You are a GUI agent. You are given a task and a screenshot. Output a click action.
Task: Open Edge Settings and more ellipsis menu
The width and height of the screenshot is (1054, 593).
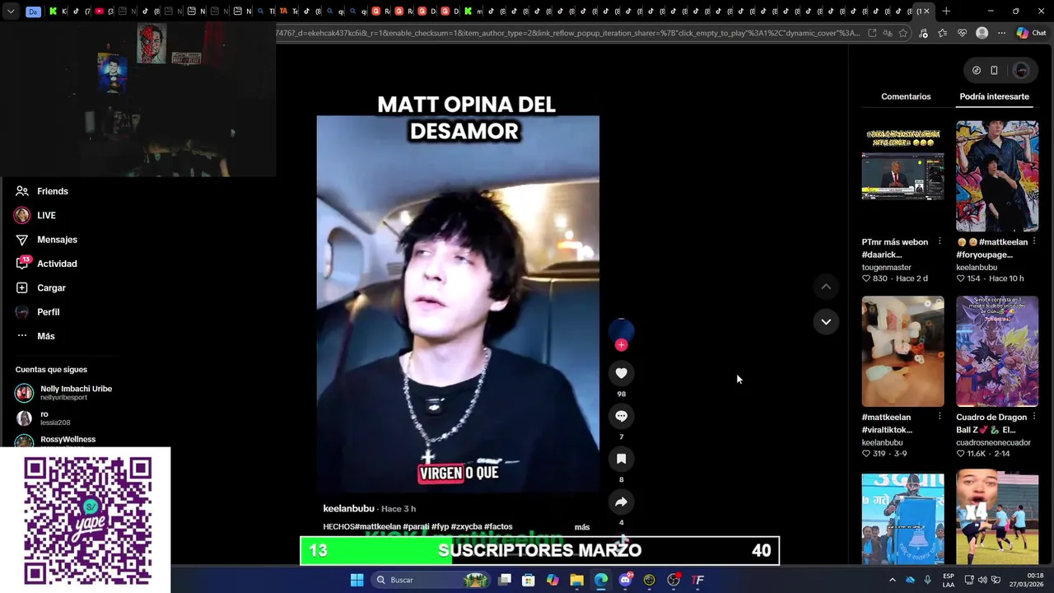(x=1001, y=33)
